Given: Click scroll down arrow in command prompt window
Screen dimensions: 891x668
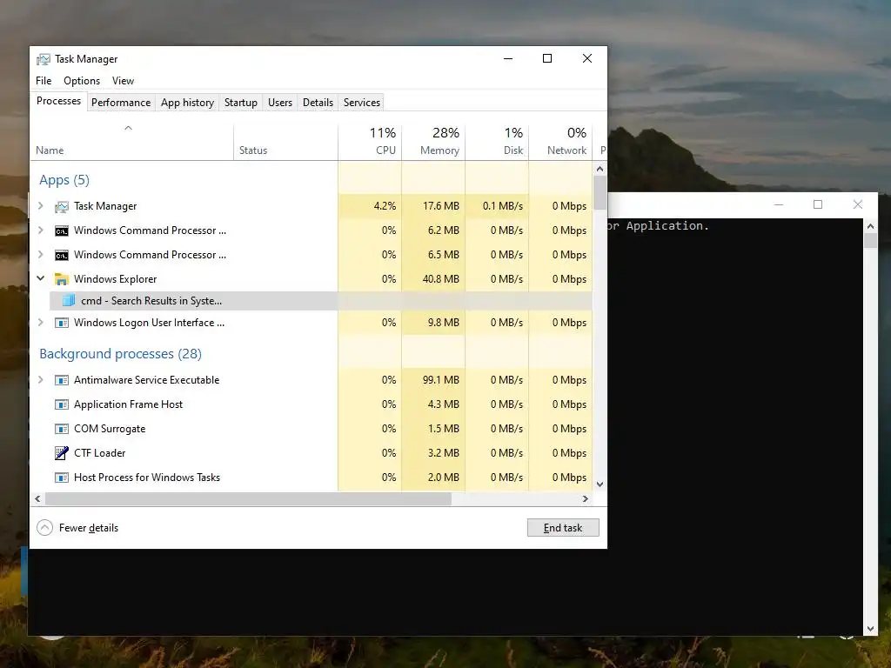Looking at the screenshot, I should [x=870, y=629].
